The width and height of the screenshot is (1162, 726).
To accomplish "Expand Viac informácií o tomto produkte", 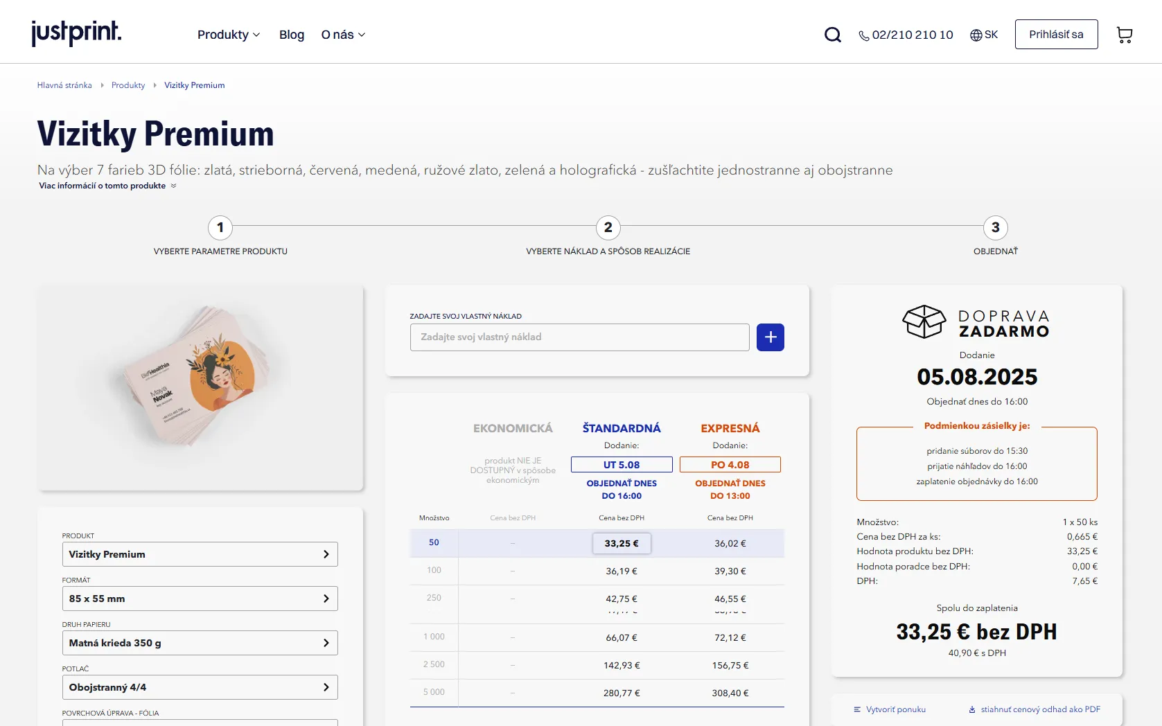I will point(107,186).
